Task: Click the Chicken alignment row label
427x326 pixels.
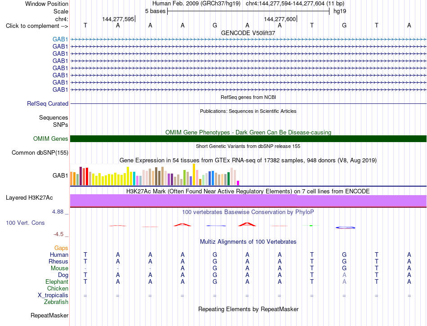Action: pyautogui.click(x=58, y=288)
